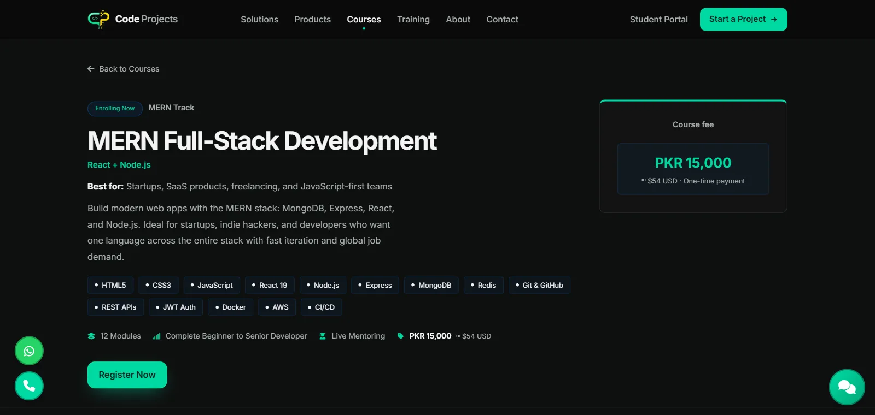
Task: Go to the Products menu item
Action: [x=312, y=19]
